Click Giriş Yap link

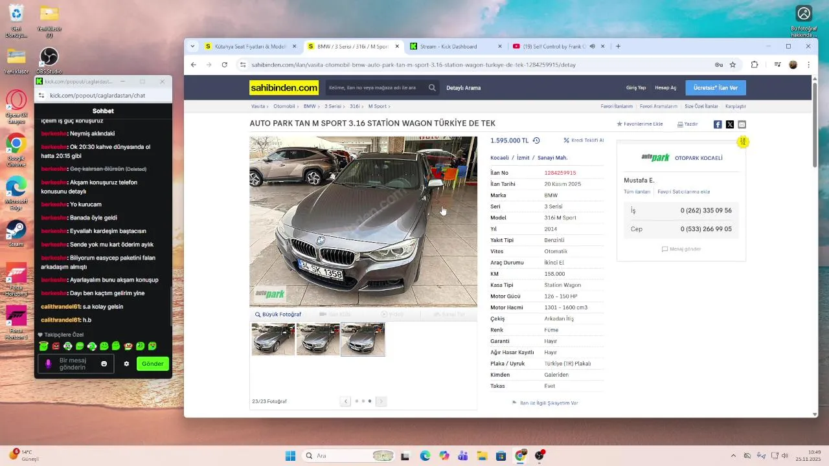pyautogui.click(x=636, y=87)
